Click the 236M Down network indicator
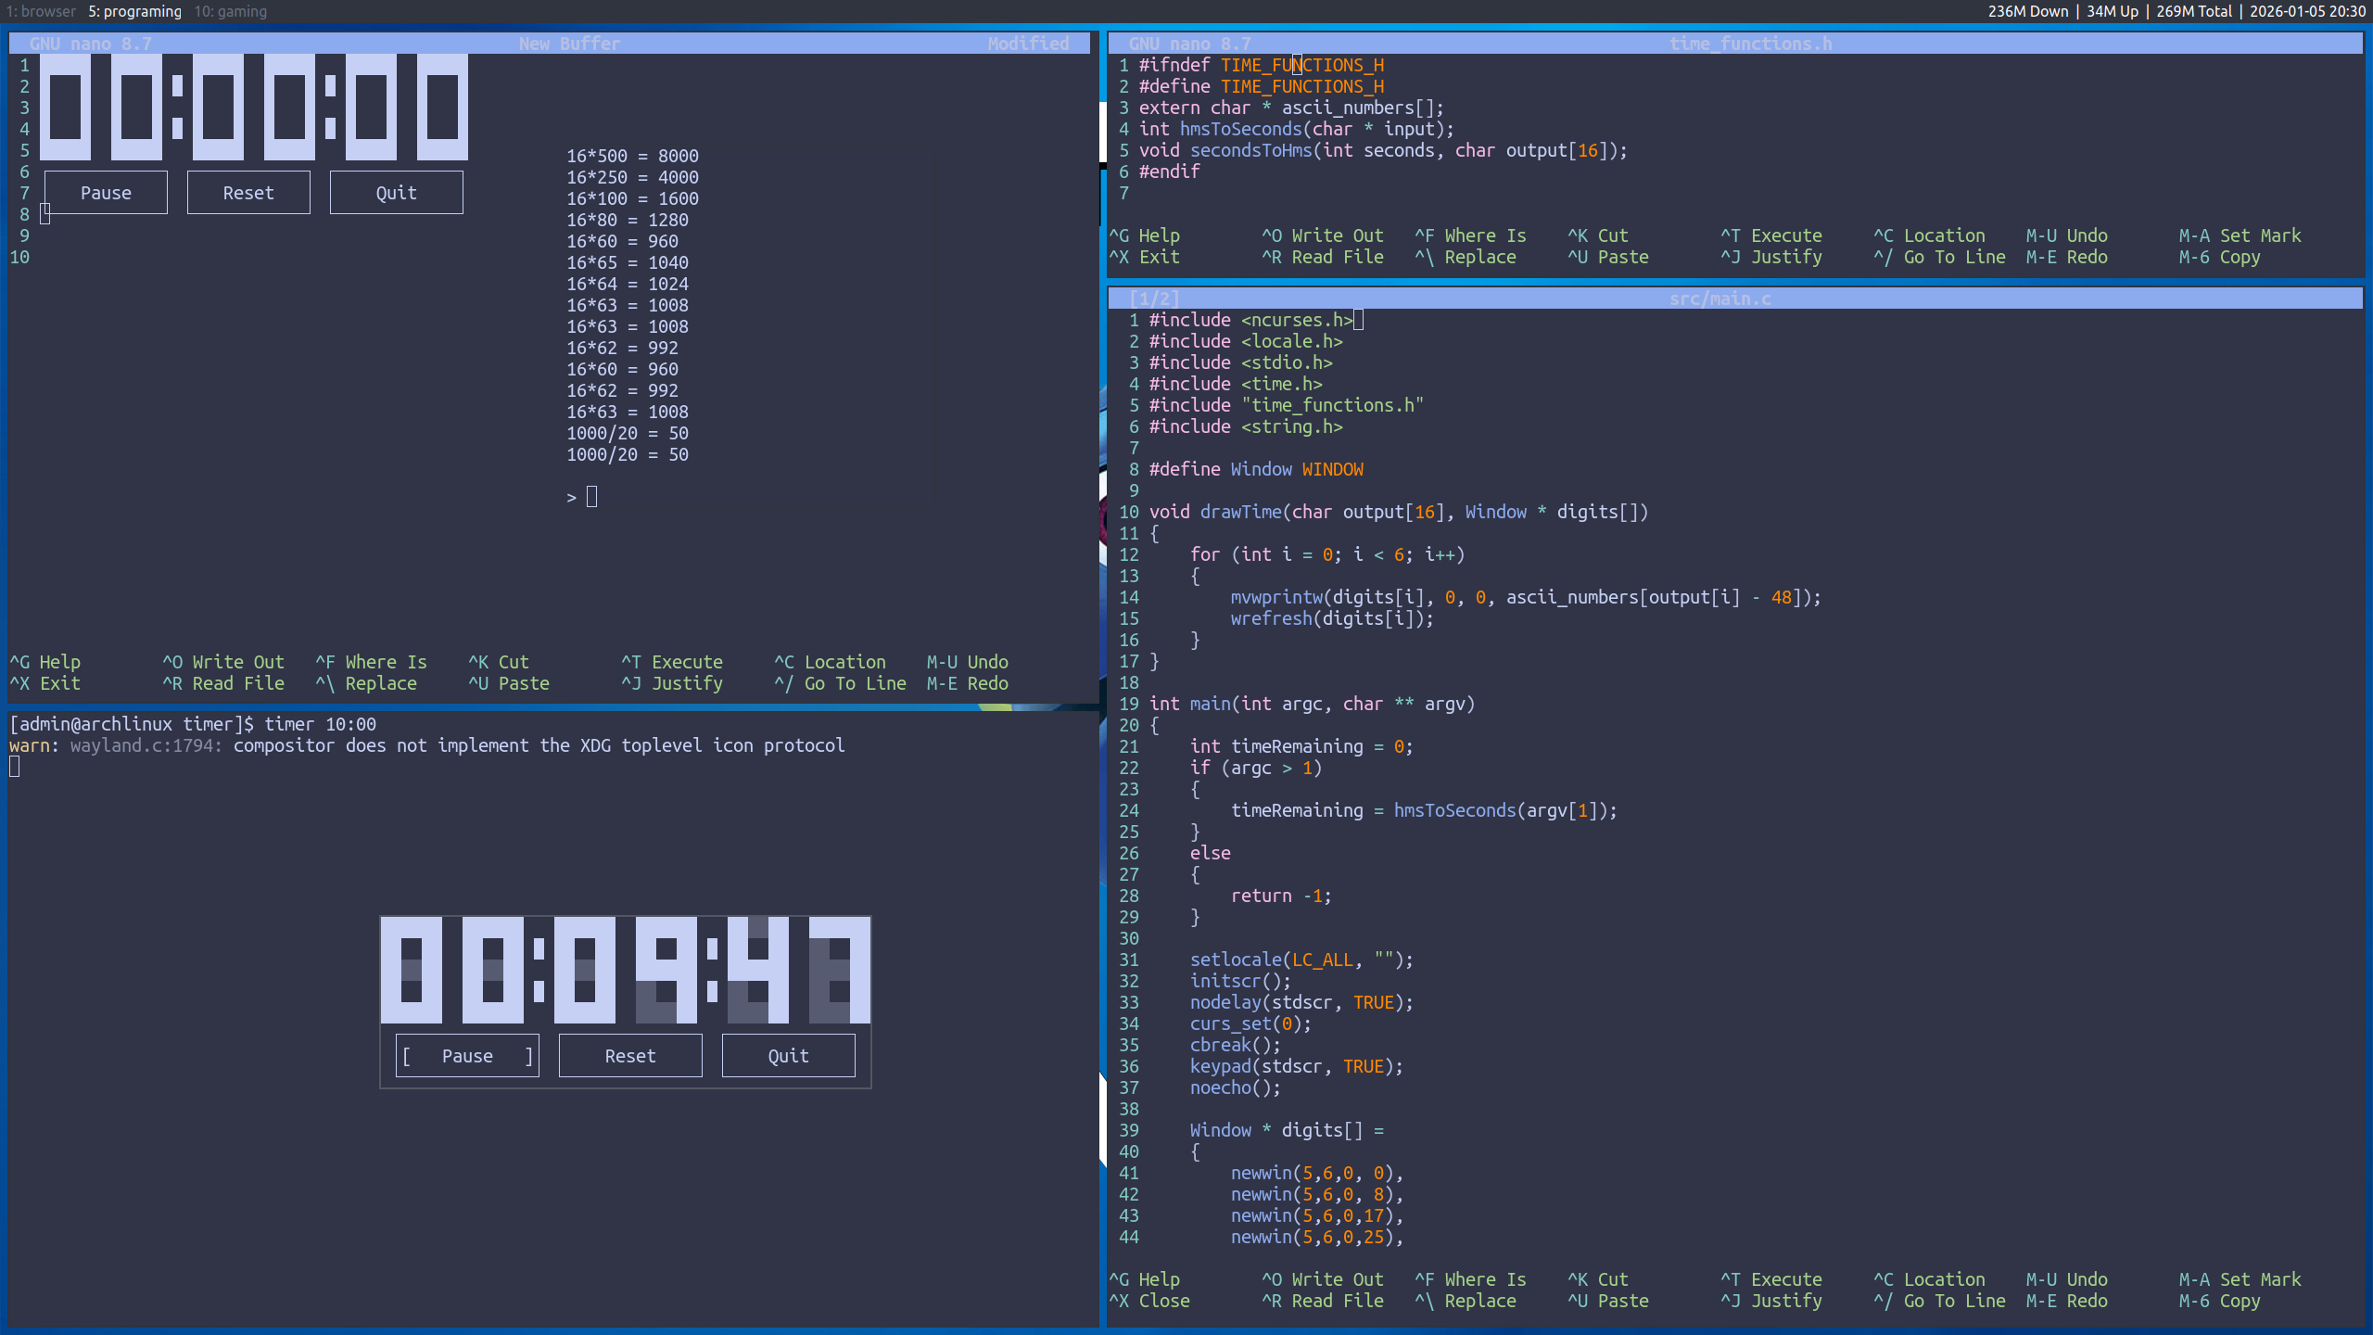2373x1335 pixels. tap(2027, 11)
